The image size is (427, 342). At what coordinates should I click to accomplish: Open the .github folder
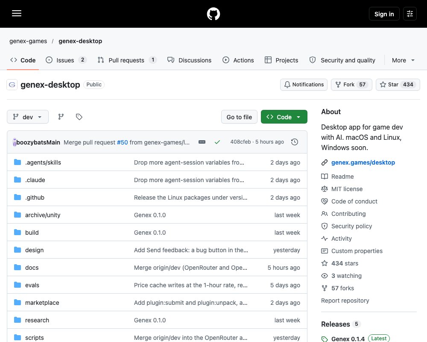(35, 198)
